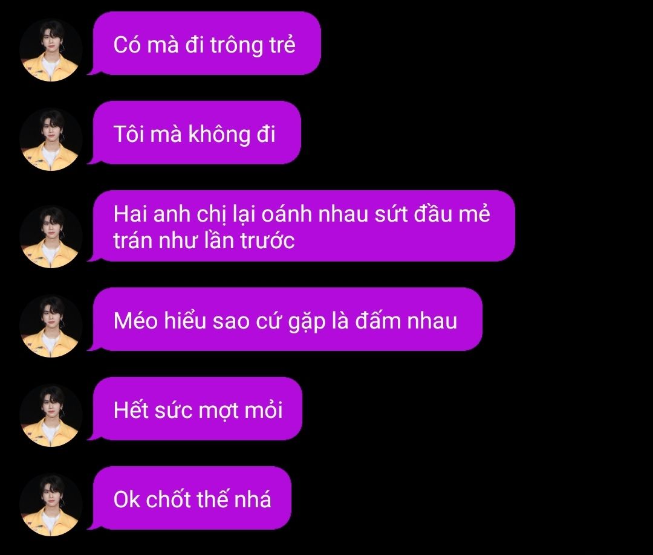
Task: Click the words 'đấm nhau' in message
Action: coord(406,321)
